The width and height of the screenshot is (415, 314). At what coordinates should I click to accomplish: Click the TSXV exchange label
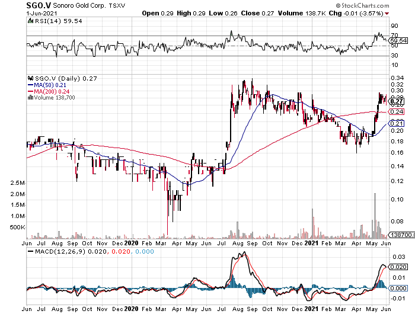point(117,5)
